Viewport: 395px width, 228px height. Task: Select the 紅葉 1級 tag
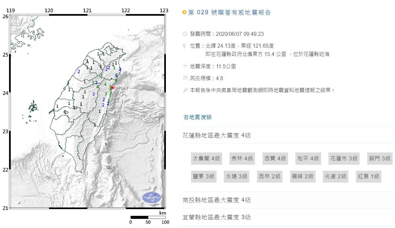(x=369, y=176)
